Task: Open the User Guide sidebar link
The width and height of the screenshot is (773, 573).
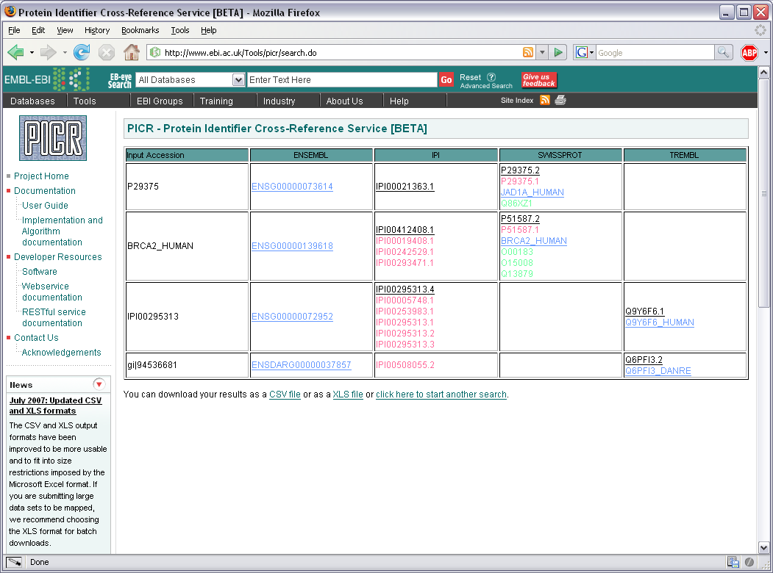Action: (x=45, y=205)
